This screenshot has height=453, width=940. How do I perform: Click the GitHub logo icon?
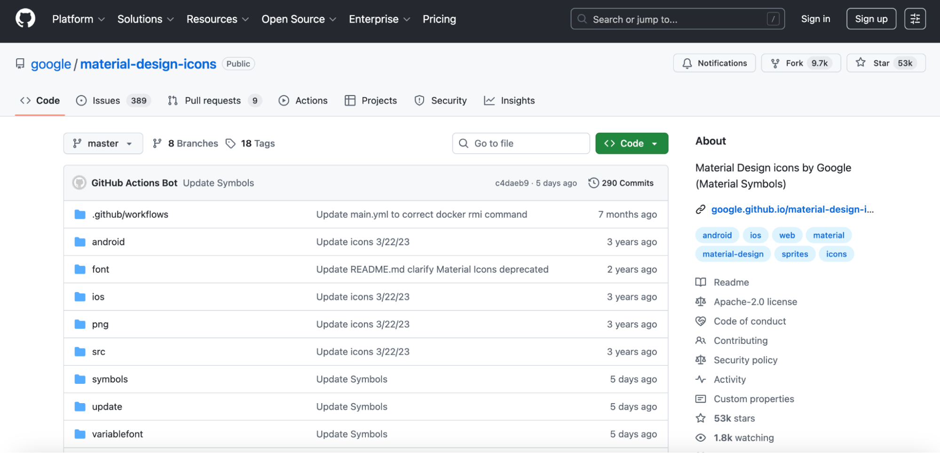(25, 19)
